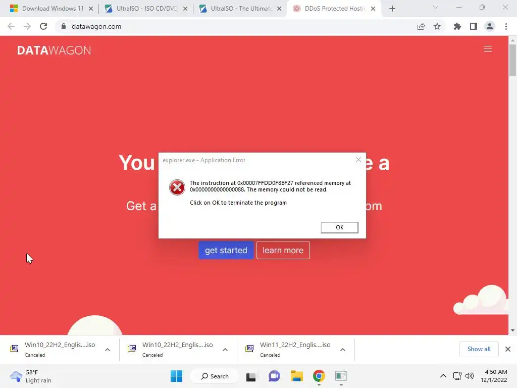This screenshot has width=517, height=388.
Task: Bookmark this page with star icon
Action: click(437, 26)
